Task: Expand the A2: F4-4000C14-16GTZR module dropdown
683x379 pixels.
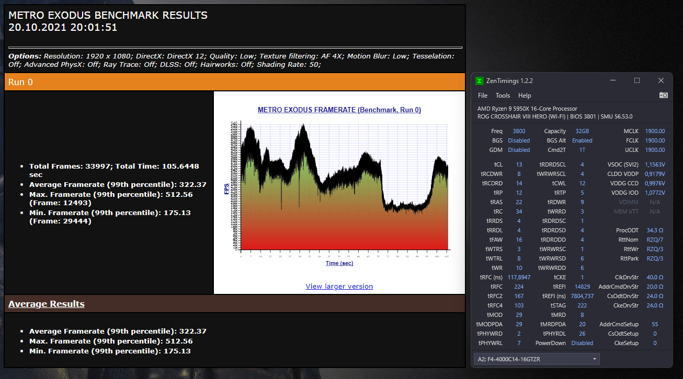Action: coord(536,359)
